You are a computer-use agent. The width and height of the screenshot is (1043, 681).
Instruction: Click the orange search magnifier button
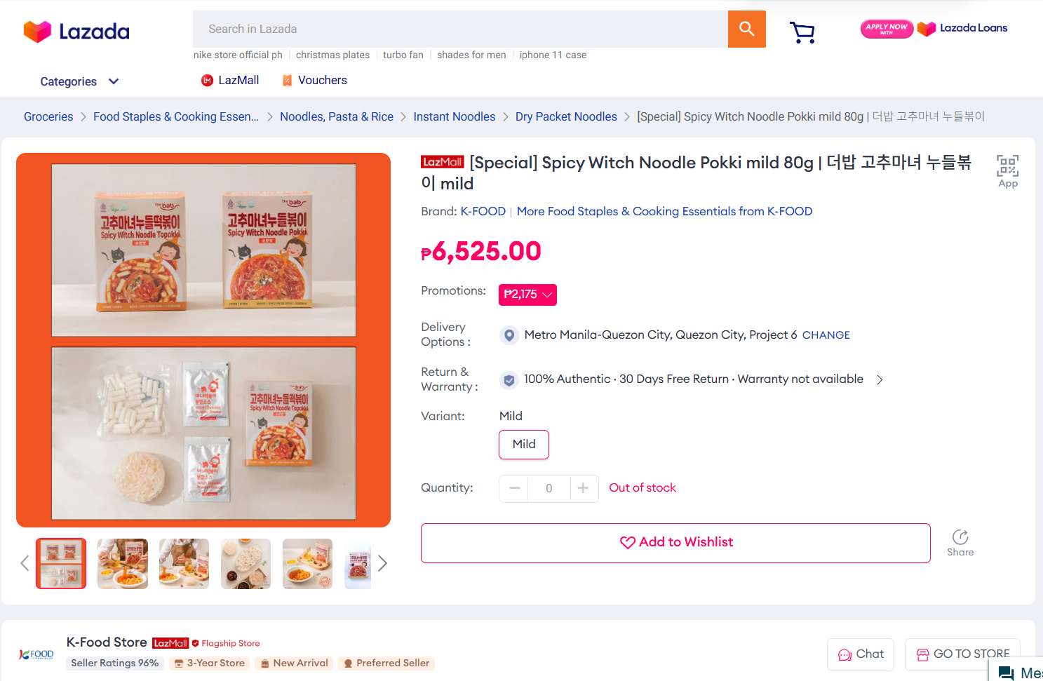point(746,29)
